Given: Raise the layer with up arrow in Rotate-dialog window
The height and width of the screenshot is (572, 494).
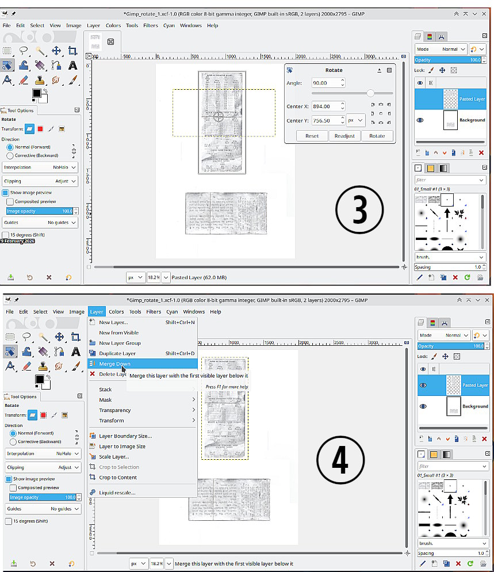Looking at the screenshot, I should 436,153.
